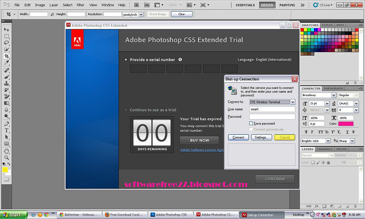Select the Path Selection tool
365x219 pixels.
pos(7,137)
